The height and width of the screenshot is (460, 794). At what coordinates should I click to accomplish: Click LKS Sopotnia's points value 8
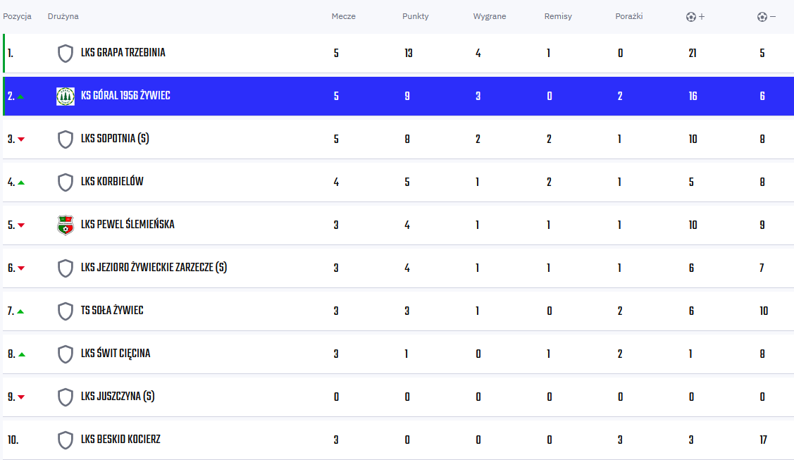click(407, 139)
